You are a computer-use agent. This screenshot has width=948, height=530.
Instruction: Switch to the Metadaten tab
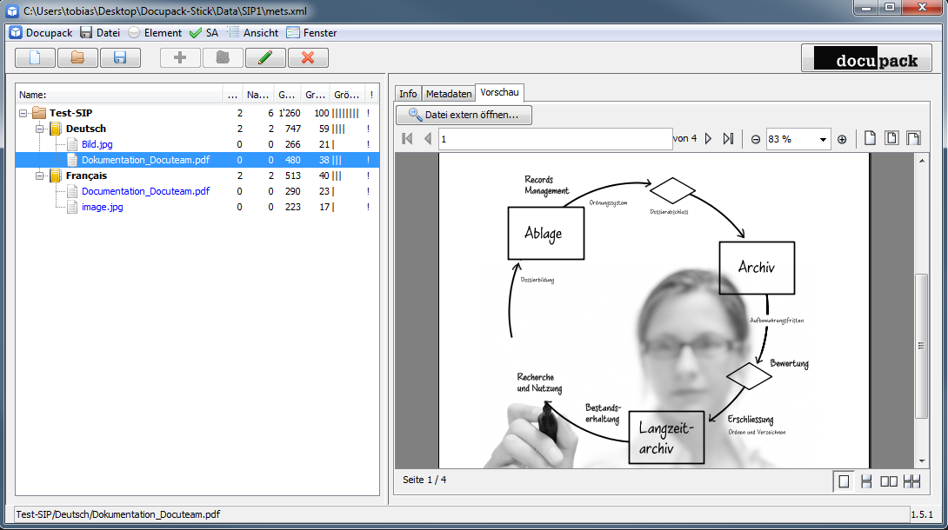point(448,94)
